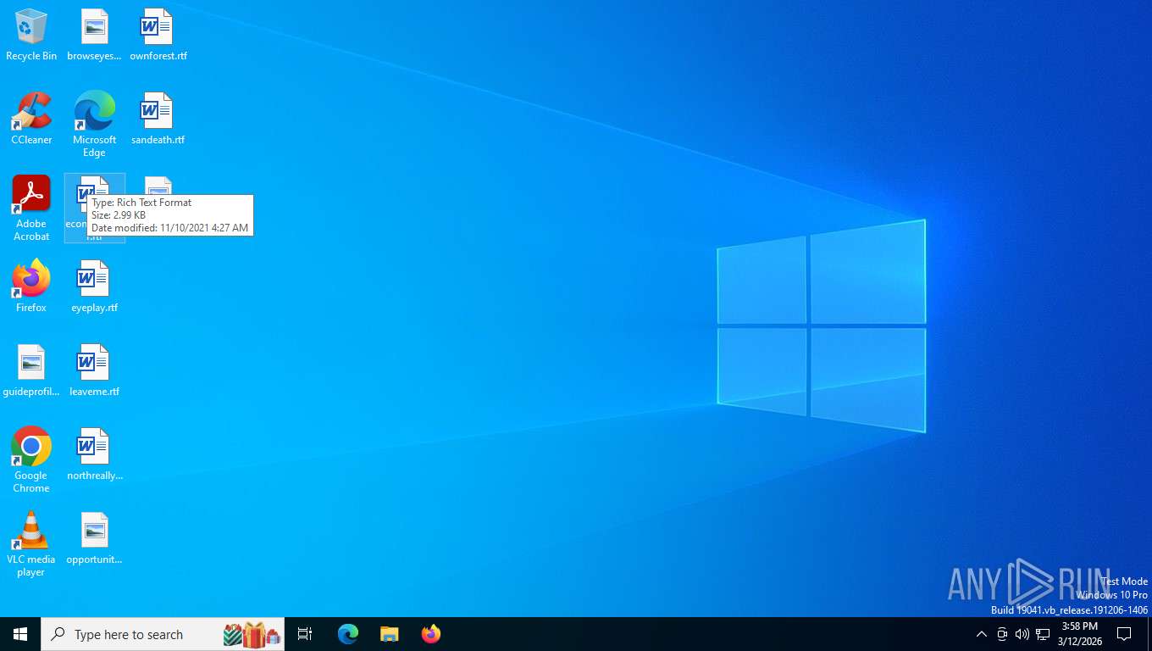Click the Type here to search box
The image size is (1152, 651).
click(163, 634)
